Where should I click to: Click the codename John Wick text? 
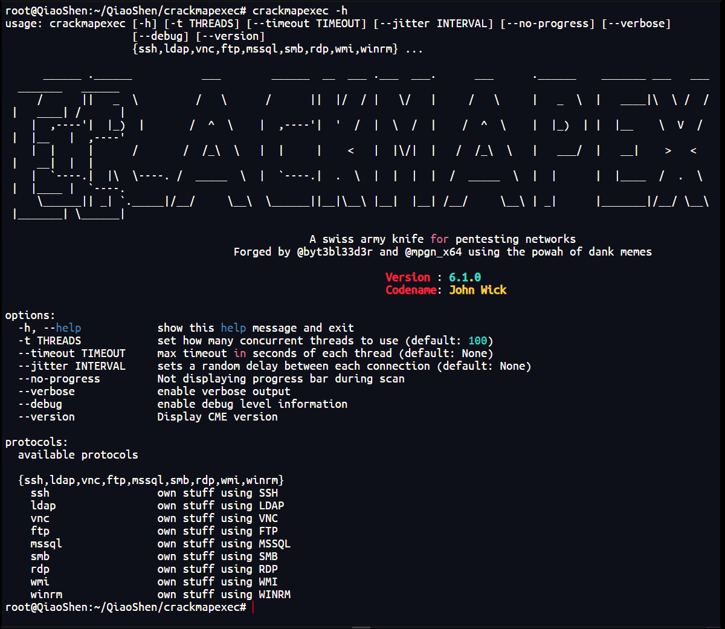pyautogui.click(x=477, y=290)
